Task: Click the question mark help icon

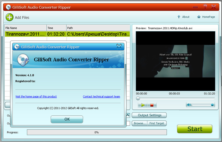Action: pyautogui.click(x=205, y=7)
